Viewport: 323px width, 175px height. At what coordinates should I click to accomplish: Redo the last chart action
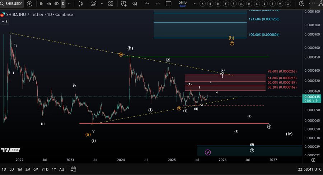158,4
